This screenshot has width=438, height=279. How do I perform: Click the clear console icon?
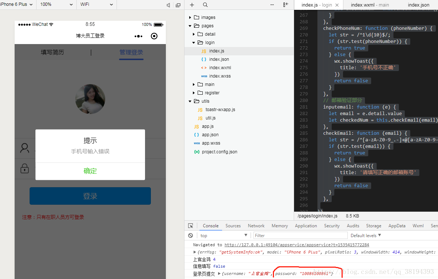click(x=191, y=236)
